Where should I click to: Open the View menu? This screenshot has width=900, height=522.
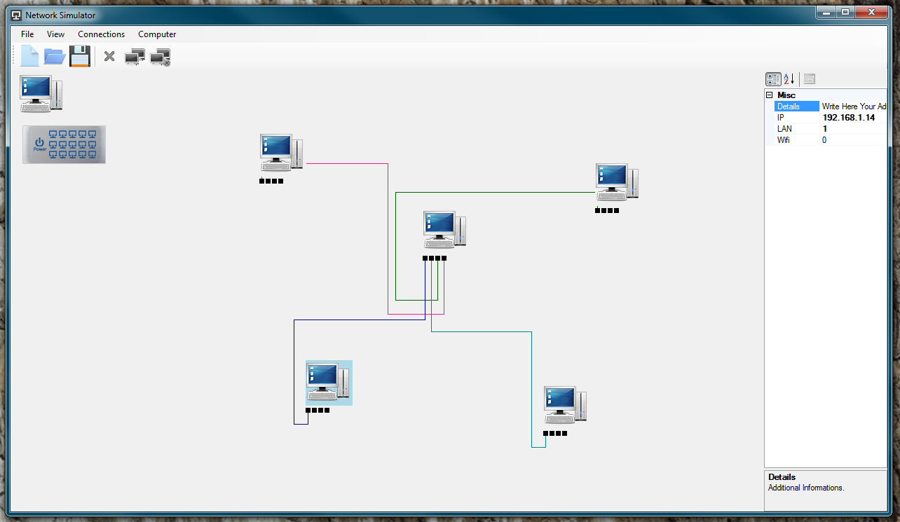55,34
